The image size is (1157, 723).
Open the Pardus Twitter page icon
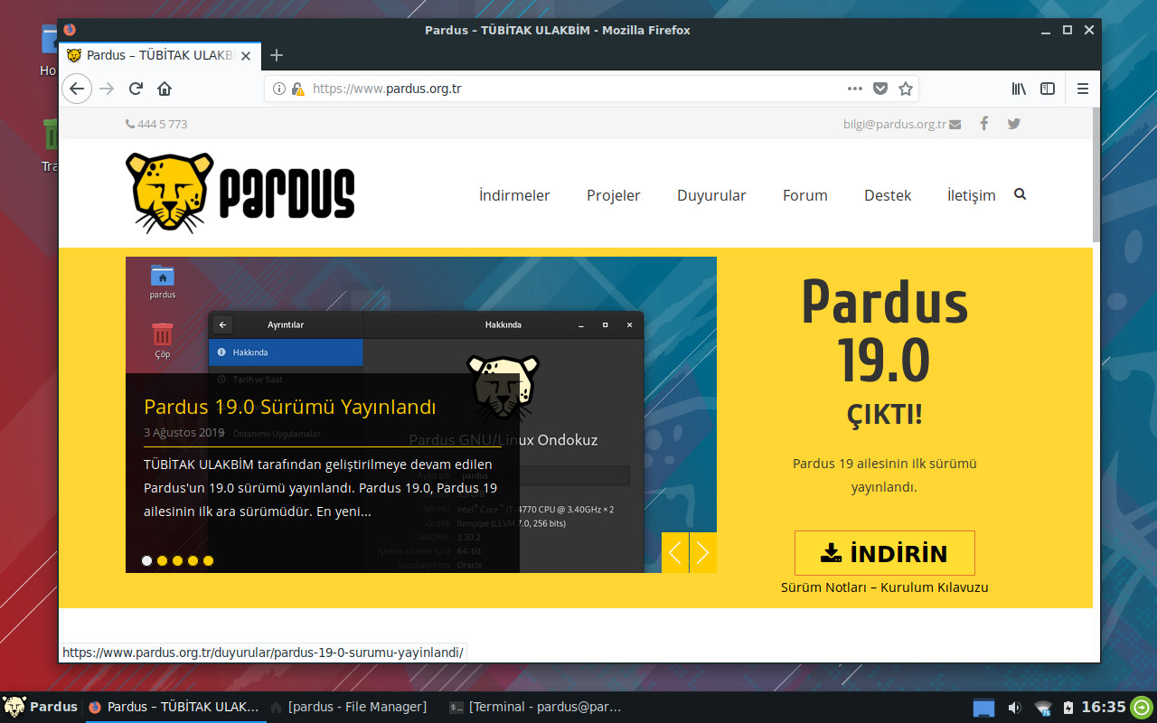pos(1013,124)
